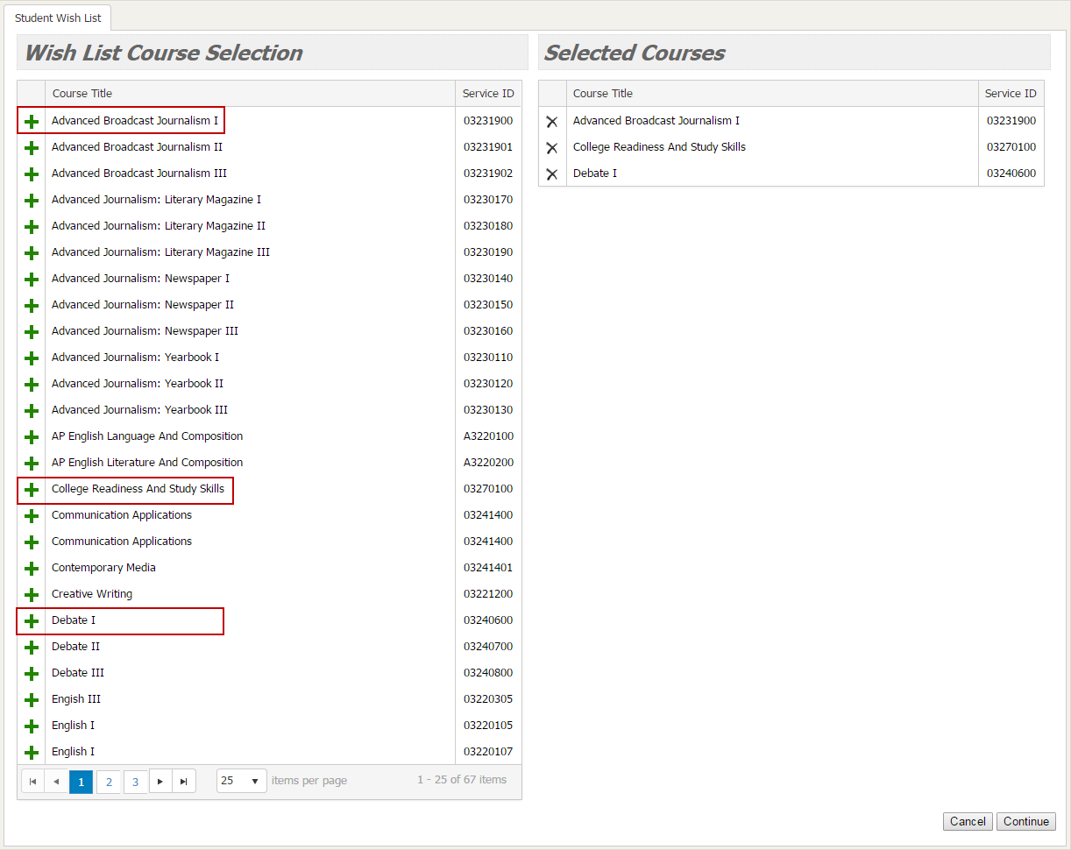Add Debate II using its green plus icon

pyautogui.click(x=32, y=647)
